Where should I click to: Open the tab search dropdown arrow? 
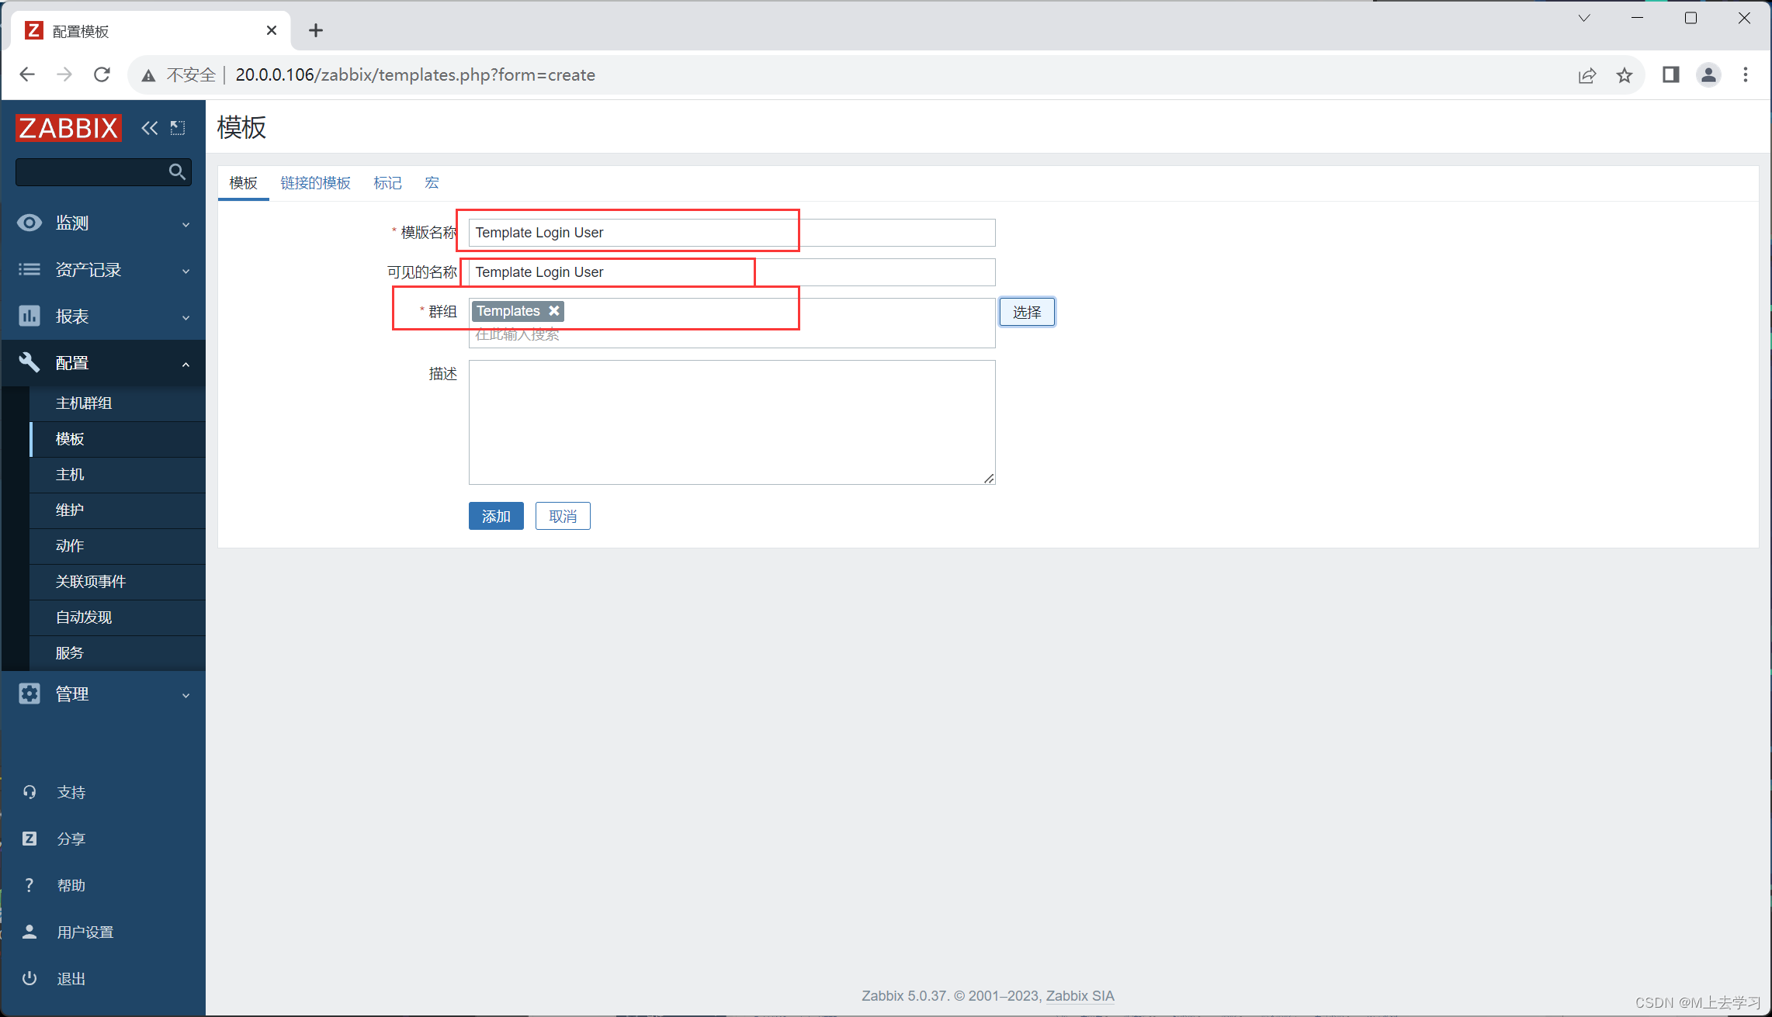click(1584, 18)
